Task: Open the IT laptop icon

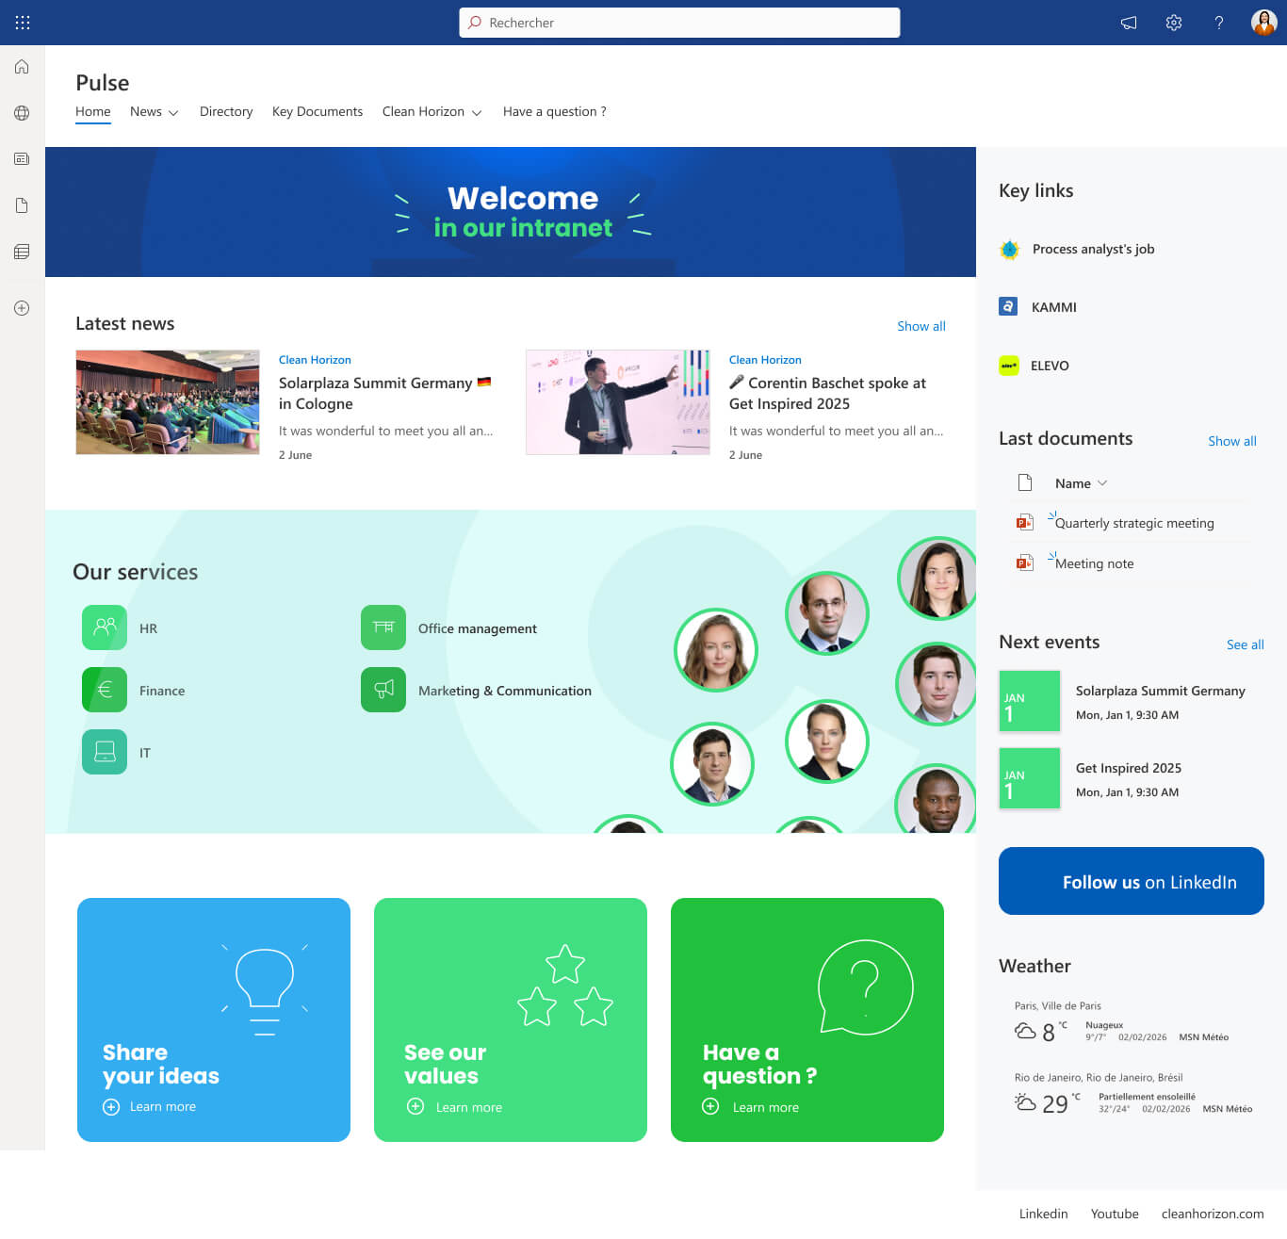Action: point(105,752)
